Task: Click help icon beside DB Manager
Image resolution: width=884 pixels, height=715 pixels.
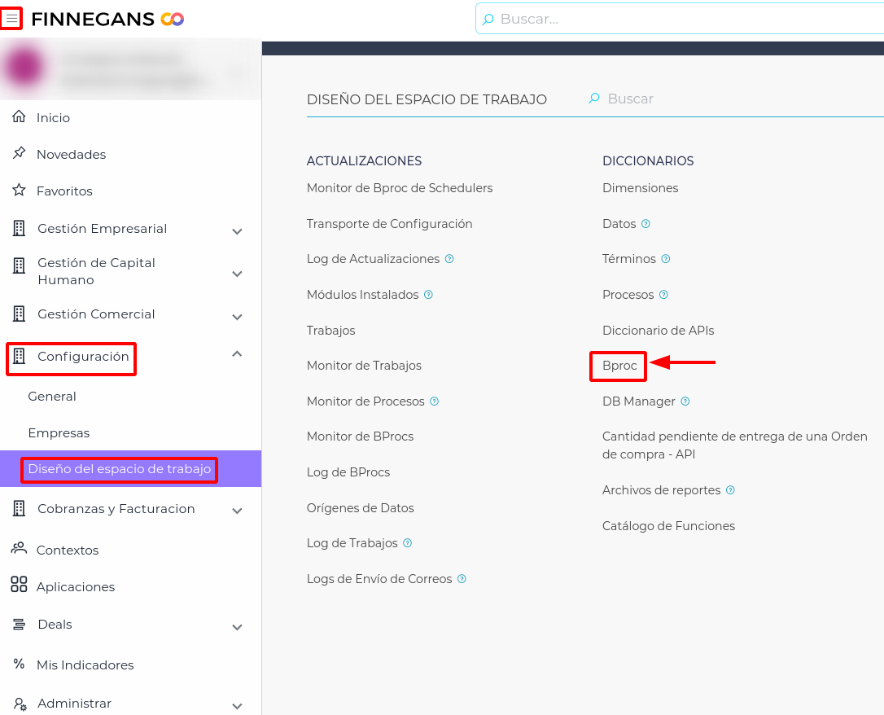Action: point(685,401)
